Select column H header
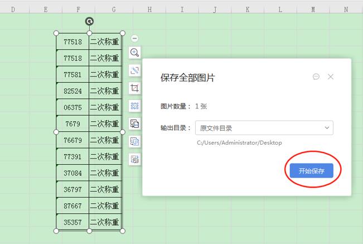Image resolution: width=363 pixels, height=244 pixels. pyautogui.click(x=149, y=9)
